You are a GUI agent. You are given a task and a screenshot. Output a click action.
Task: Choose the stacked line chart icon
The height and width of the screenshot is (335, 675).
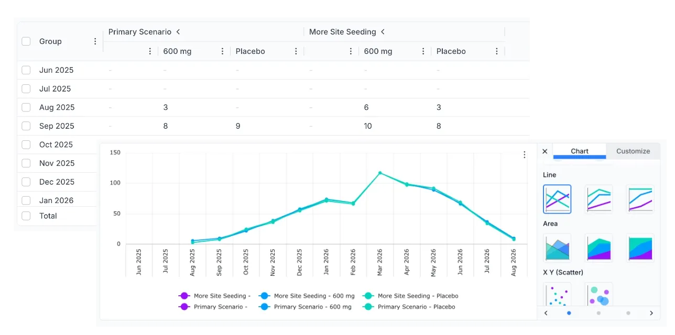[x=598, y=199]
